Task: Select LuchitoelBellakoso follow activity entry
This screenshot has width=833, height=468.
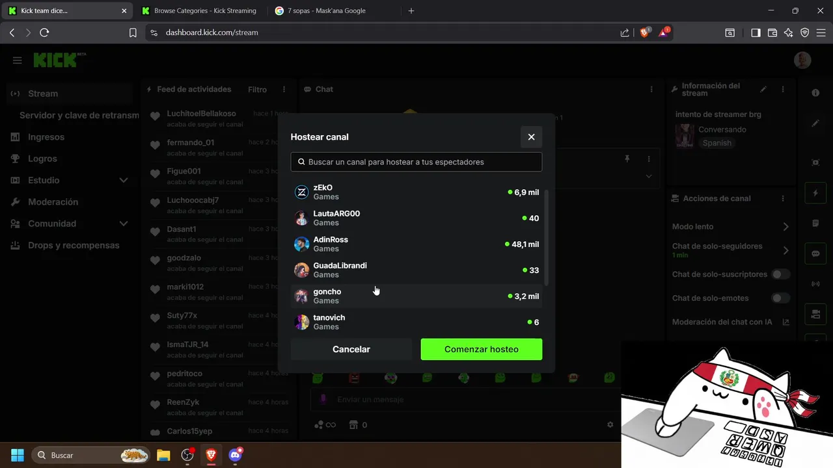Action: point(219,118)
